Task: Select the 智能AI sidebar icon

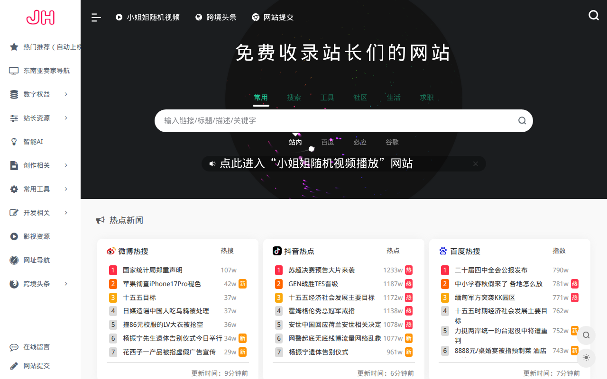Action: click(13, 141)
